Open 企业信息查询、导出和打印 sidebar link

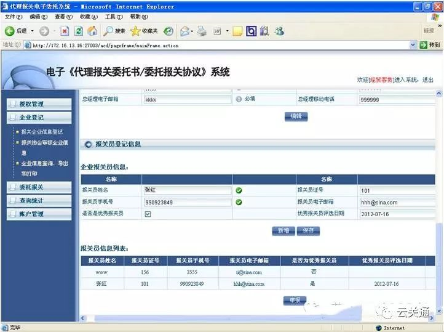(44, 168)
